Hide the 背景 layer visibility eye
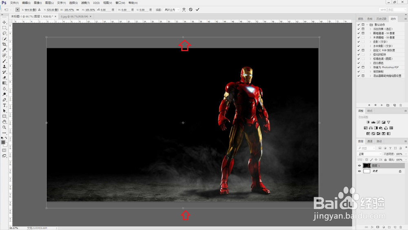 [x=359, y=171]
